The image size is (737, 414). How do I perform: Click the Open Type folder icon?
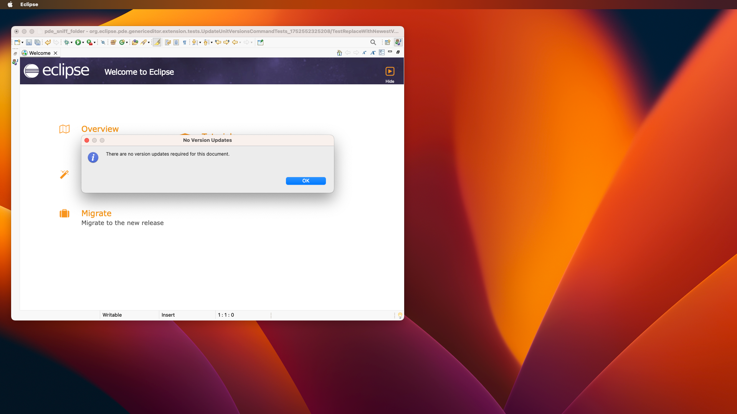pos(135,42)
